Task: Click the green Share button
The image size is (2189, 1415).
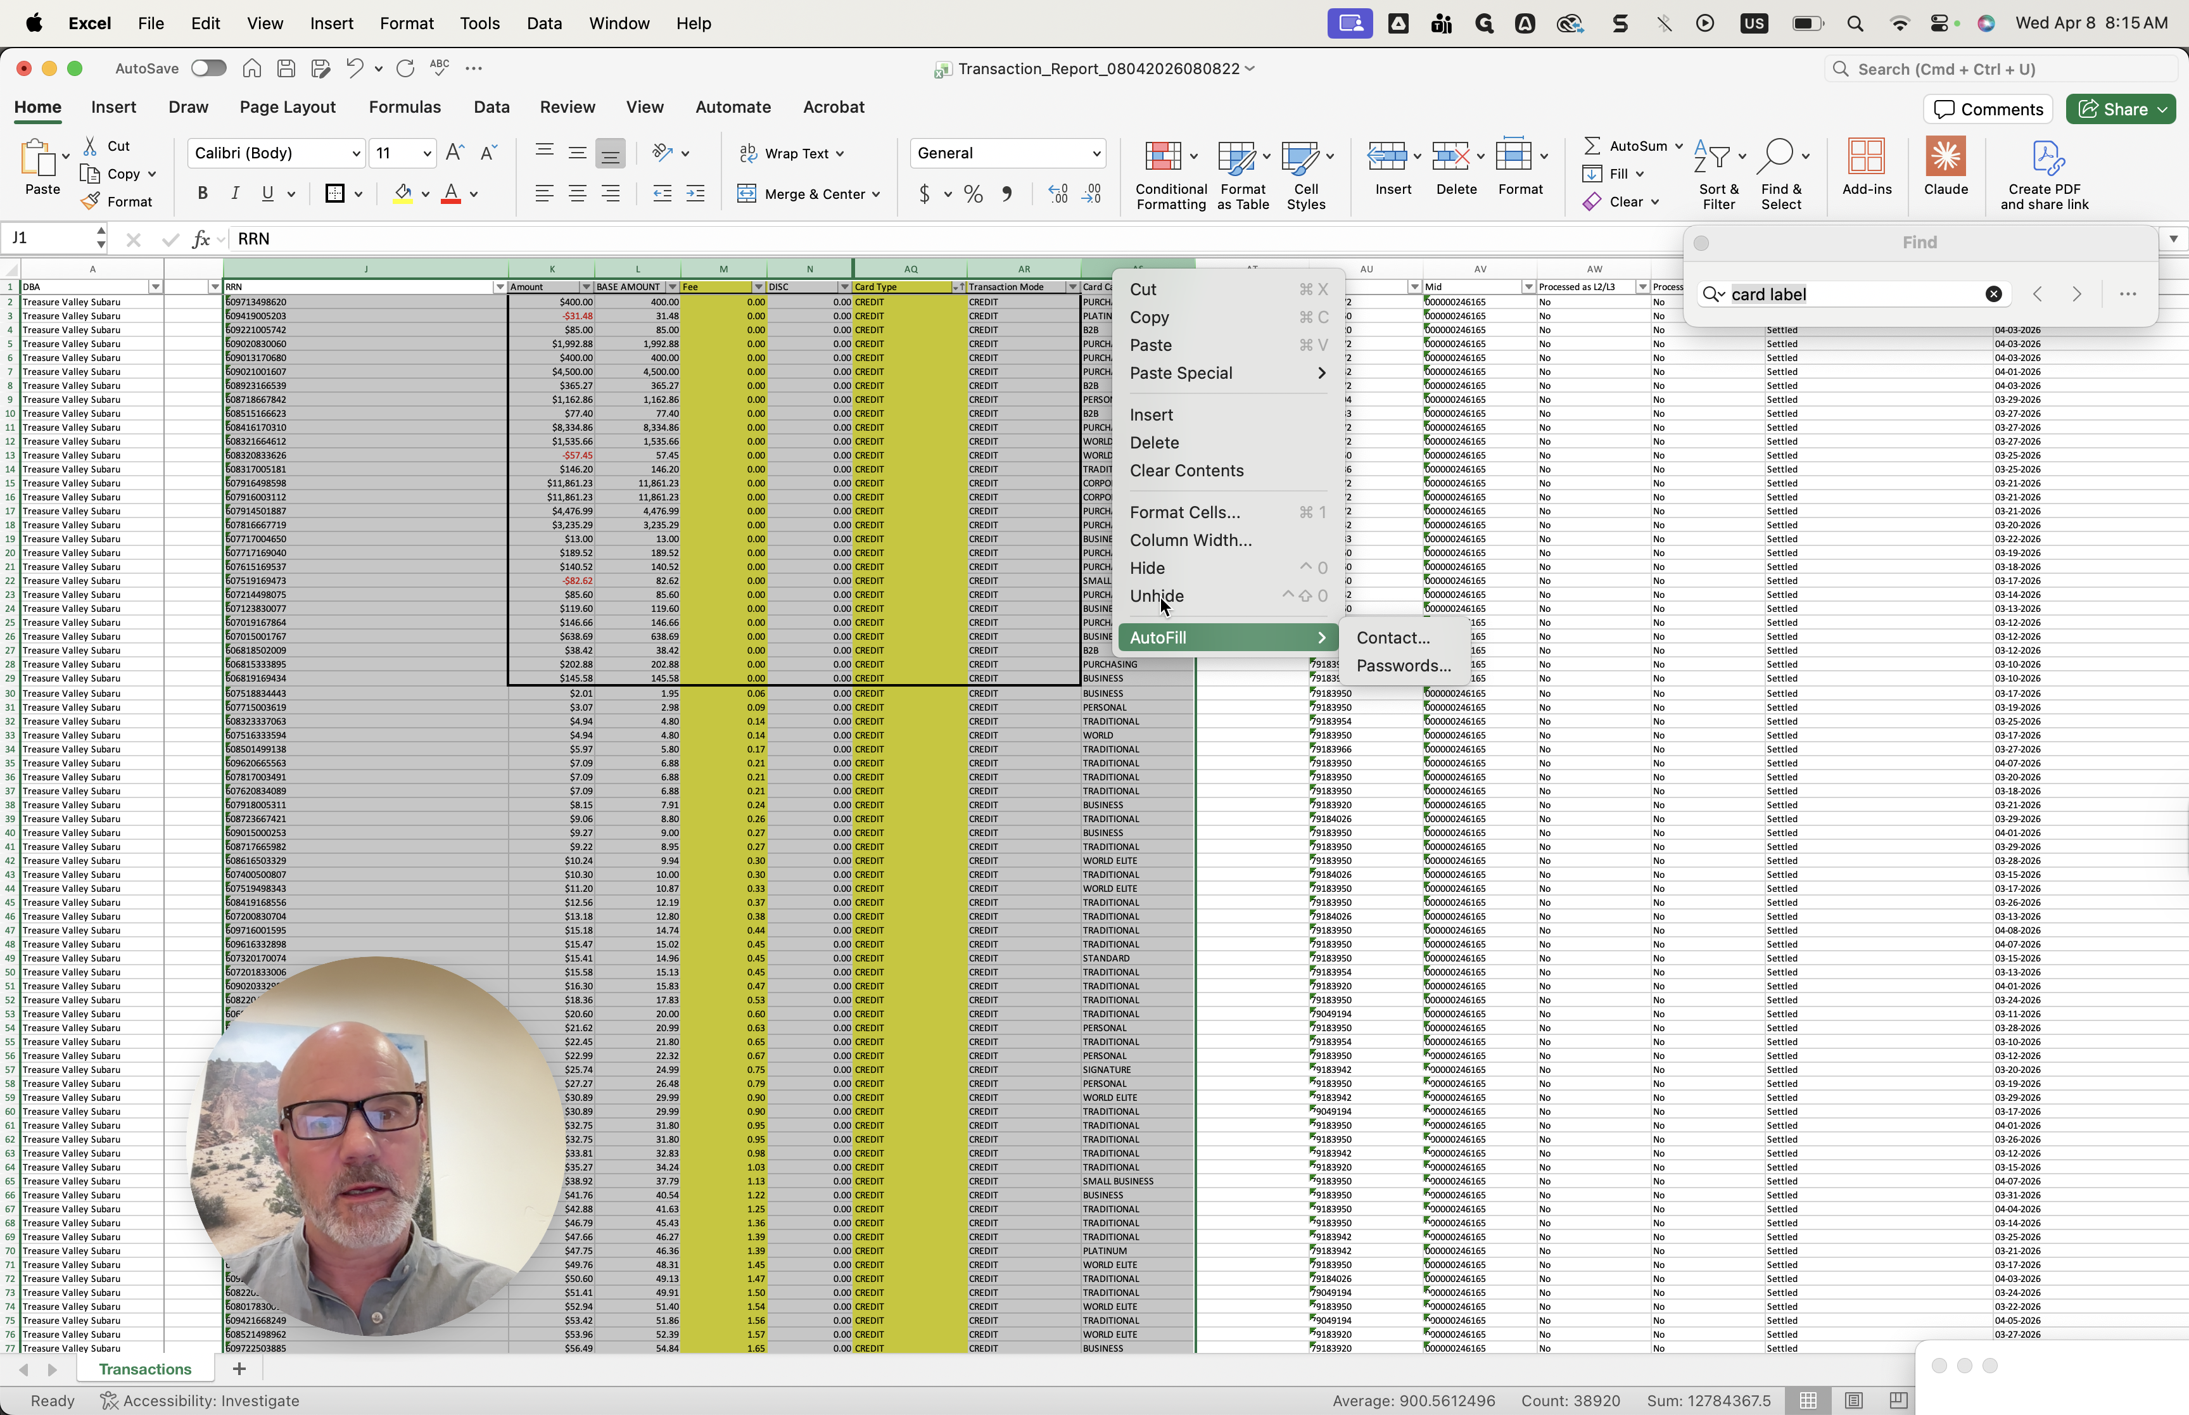Action: (2113, 110)
